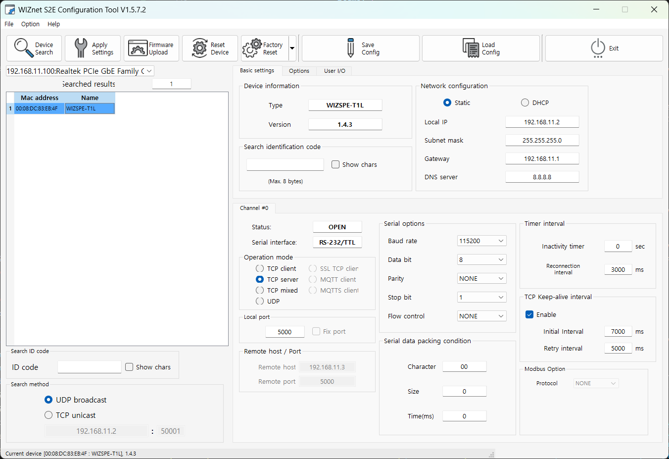
Task: Open the Baud rate dropdown
Action: coord(482,241)
